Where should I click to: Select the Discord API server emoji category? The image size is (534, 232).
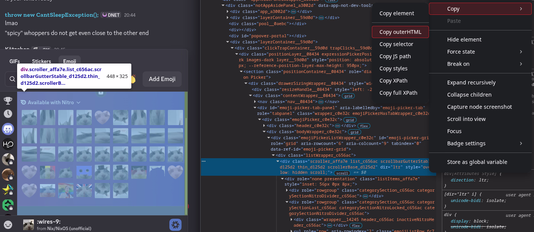coord(8,129)
